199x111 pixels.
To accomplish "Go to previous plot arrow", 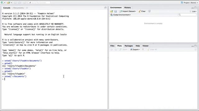I will pyautogui.click(x=112, y=49).
